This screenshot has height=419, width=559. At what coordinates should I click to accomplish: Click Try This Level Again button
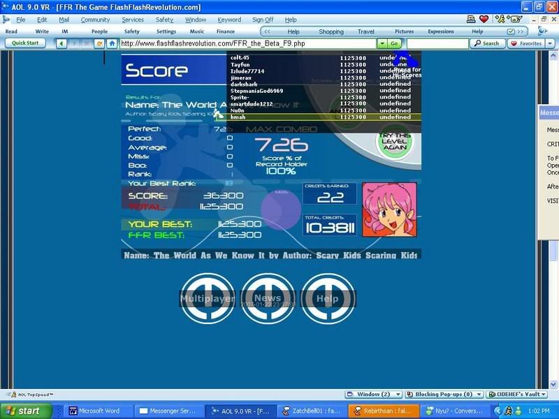pyautogui.click(x=394, y=142)
